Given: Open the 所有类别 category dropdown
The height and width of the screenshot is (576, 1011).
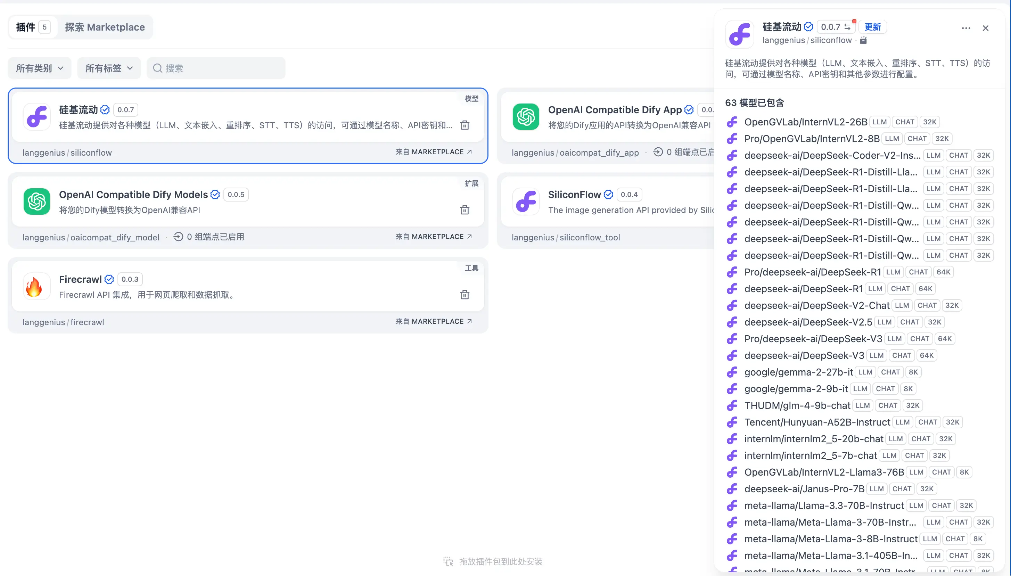Looking at the screenshot, I should (40, 68).
